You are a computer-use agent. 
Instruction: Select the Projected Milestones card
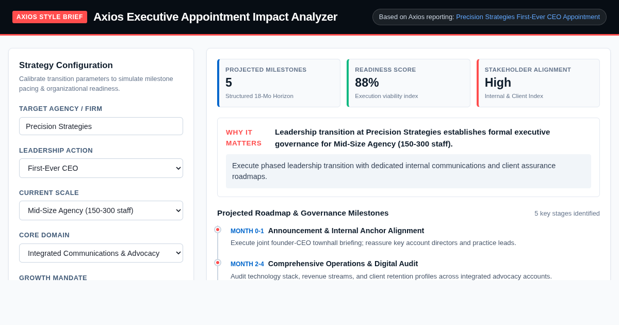point(279,83)
